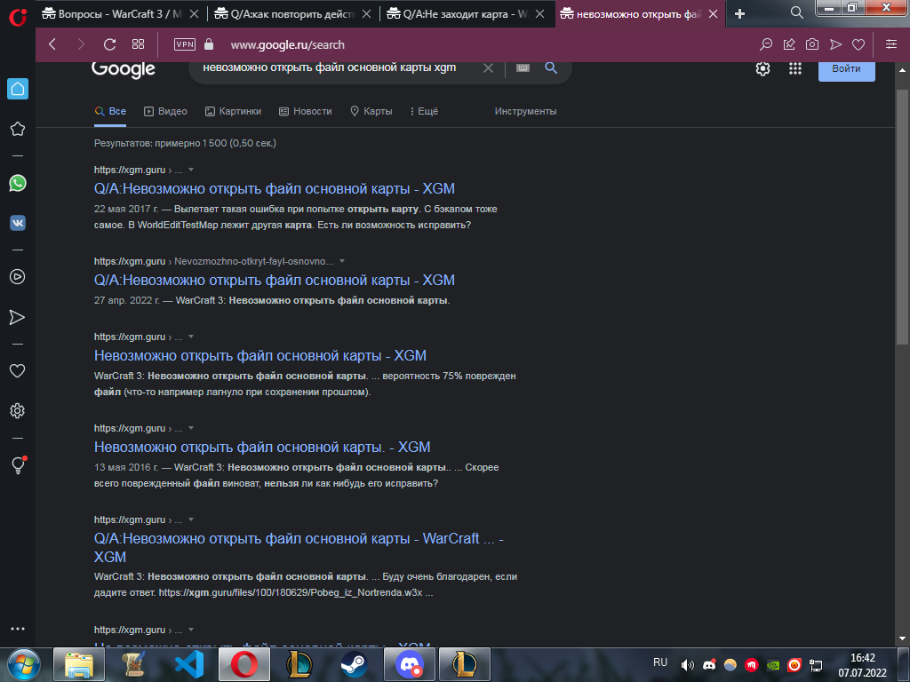Open the Speed Dial start page grid
This screenshot has width=910, height=682.
coord(138,44)
